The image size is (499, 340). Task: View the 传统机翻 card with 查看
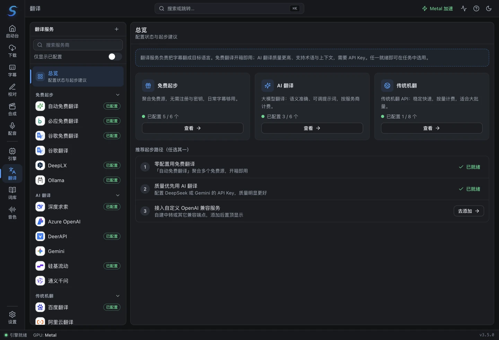click(x=431, y=128)
